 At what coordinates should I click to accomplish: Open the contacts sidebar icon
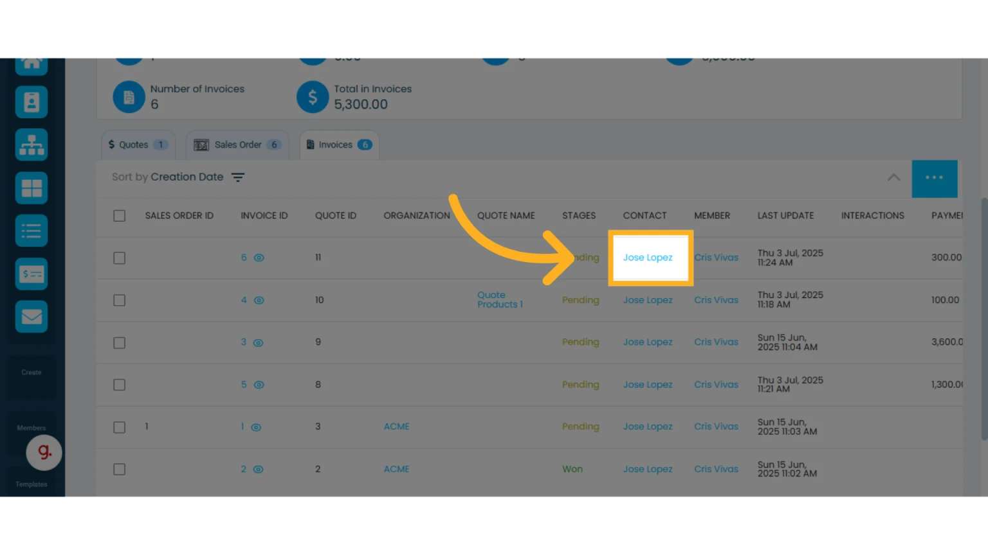[x=32, y=101]
